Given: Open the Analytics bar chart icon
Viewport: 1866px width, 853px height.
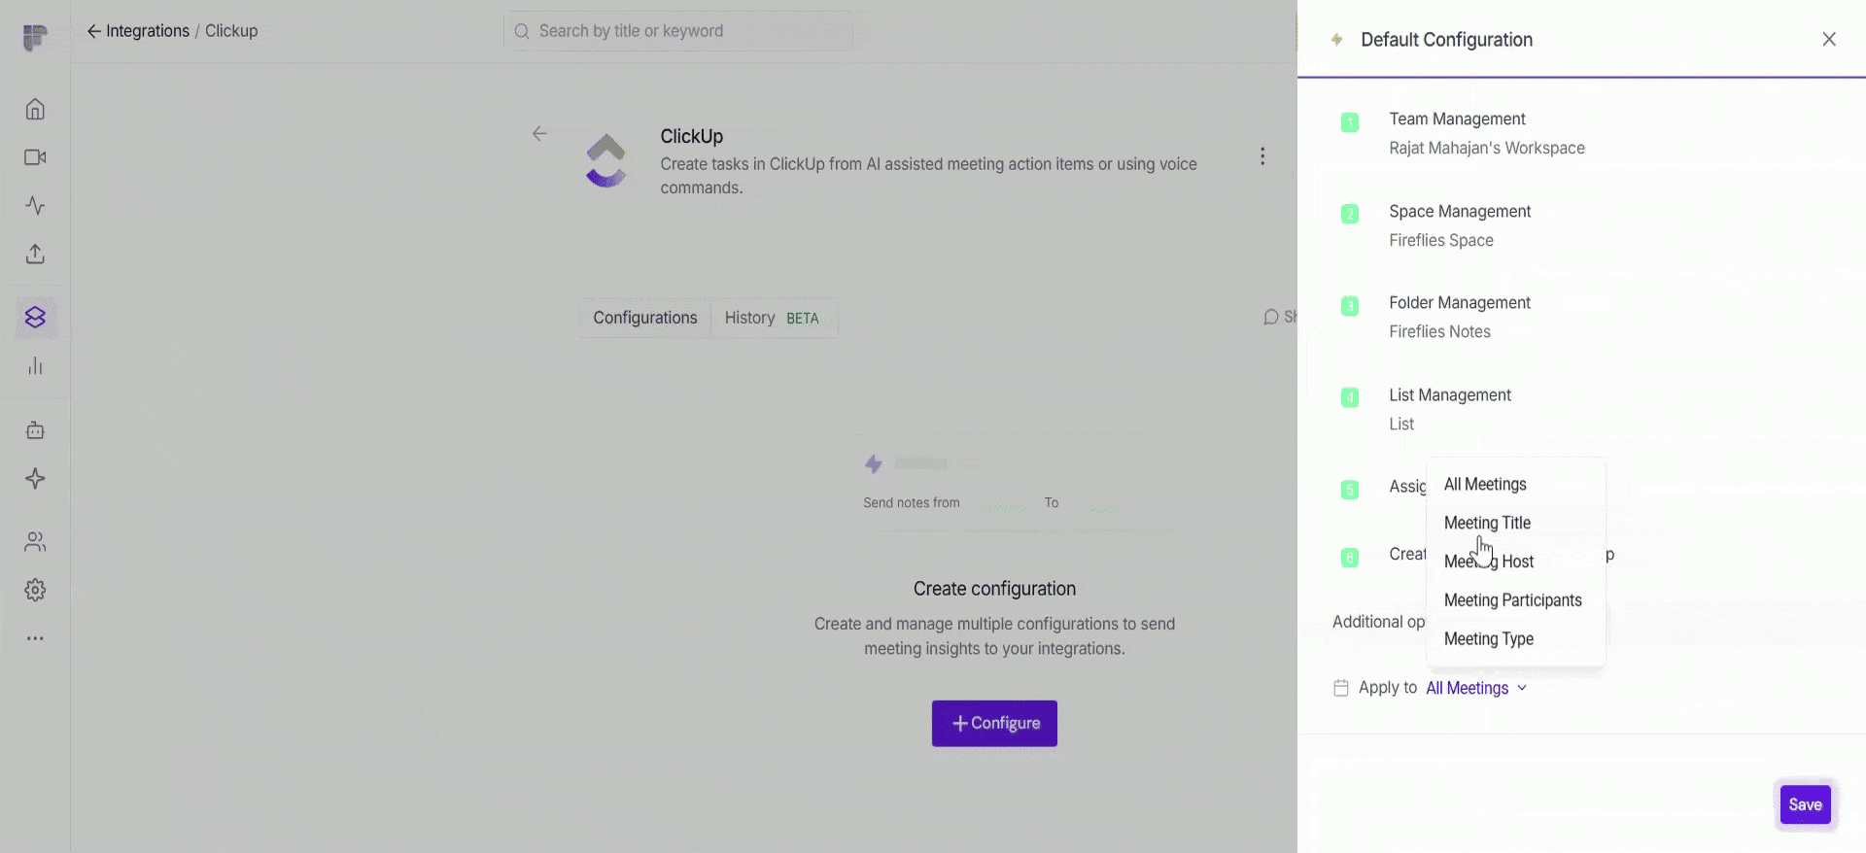Looking at the screenshot, I should tap(35, 366).
